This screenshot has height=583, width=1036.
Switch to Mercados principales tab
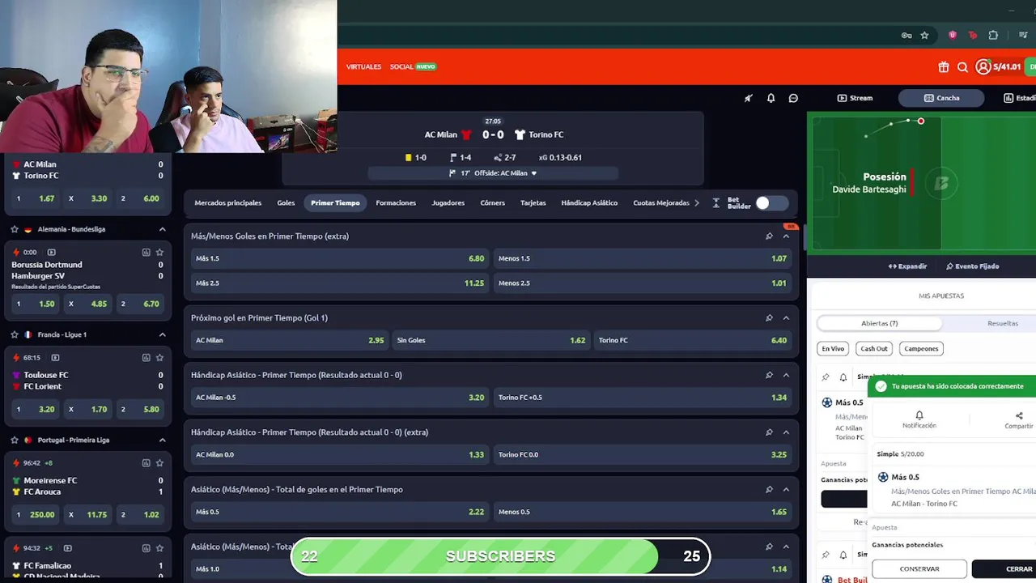228,203
